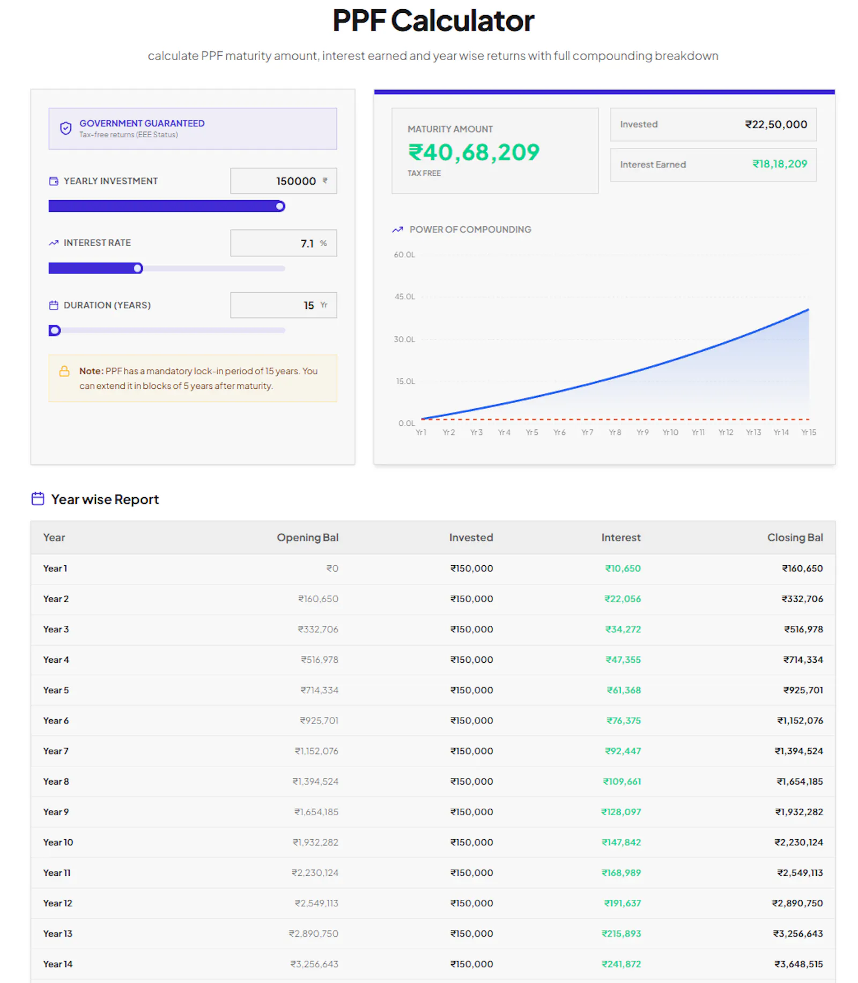Click Year 11 interest ₹168,989
The width and height of the screenshot is (858, 983).
(621, 873)
